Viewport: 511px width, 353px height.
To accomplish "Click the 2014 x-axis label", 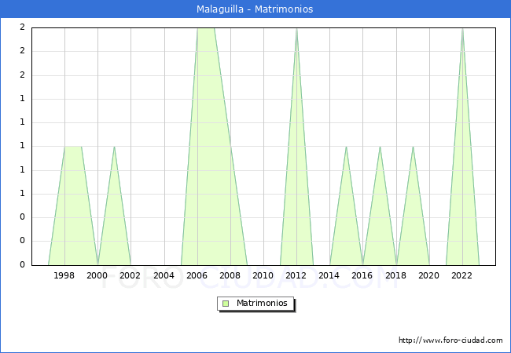I will 329,275.
